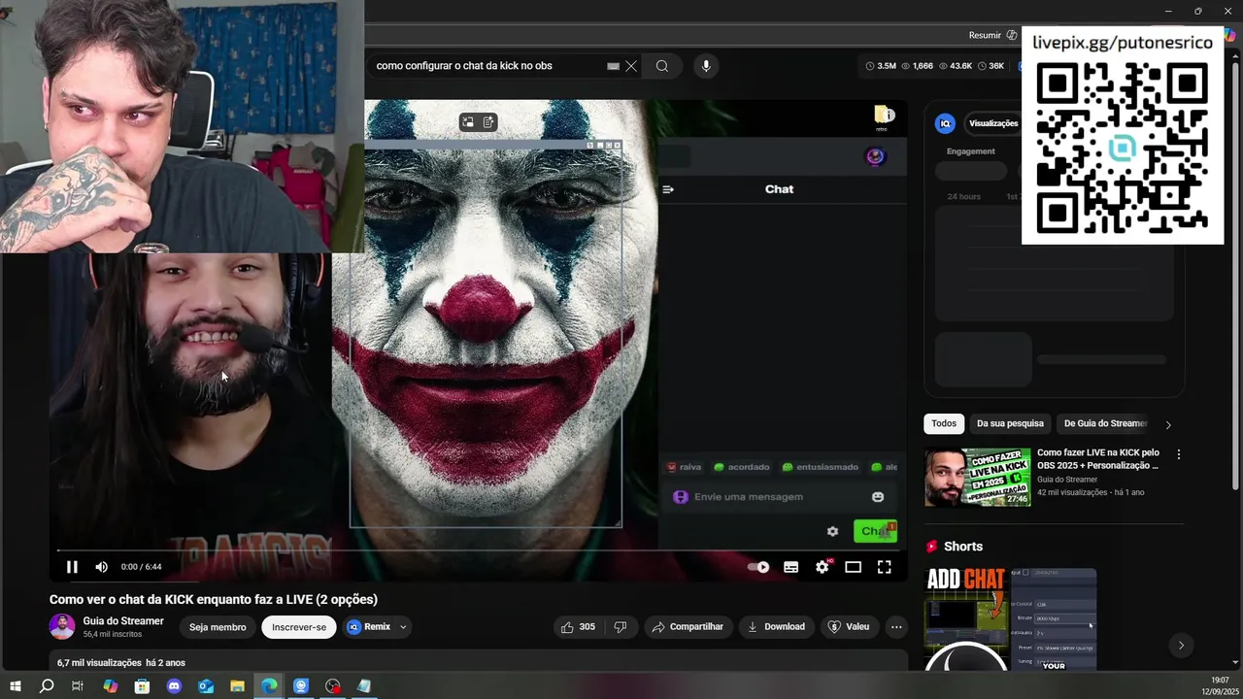Like the video with thumbs up
This screenshot has height=699, width=1243.
click(x=578, y=627)
